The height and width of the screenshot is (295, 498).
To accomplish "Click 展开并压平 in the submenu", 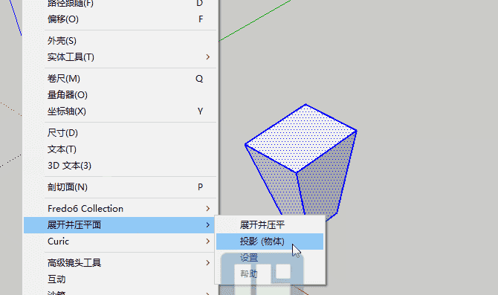I will point(270,225).
